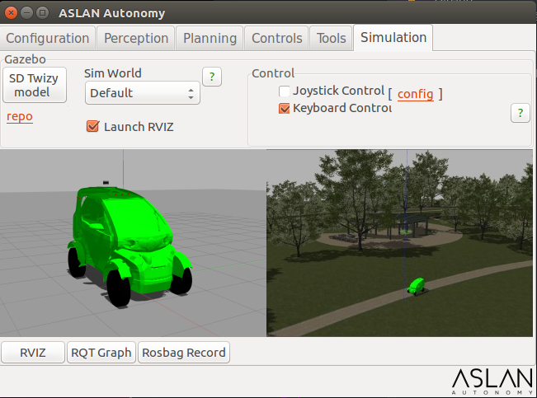The image size is (537, 398).
Task: Open the Configuration tab
Action: [x=48, y=39]
